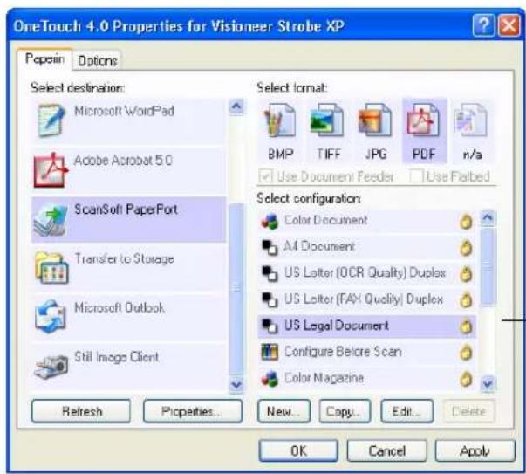Select 'US Legal Document' configuration text
526x474 pixels.
tap(337, 326)
